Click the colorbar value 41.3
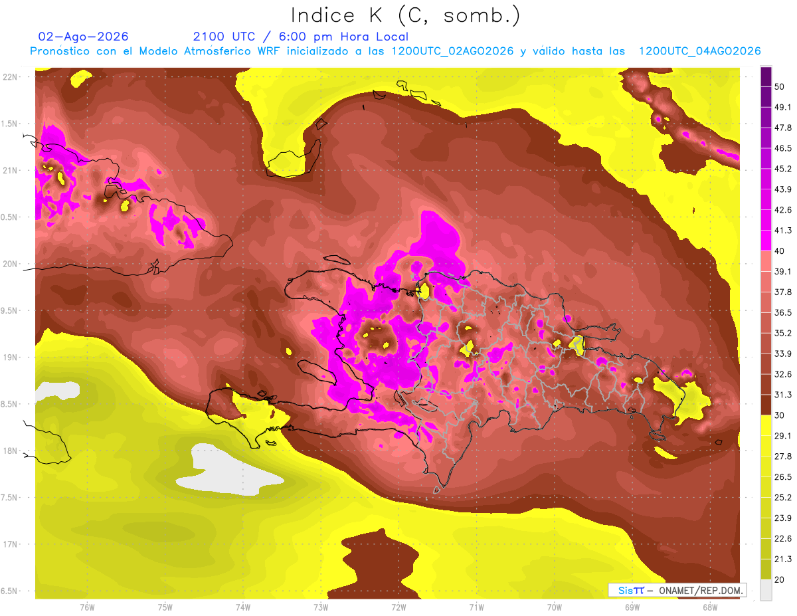797x616 pixels. [x=782, y=231]
